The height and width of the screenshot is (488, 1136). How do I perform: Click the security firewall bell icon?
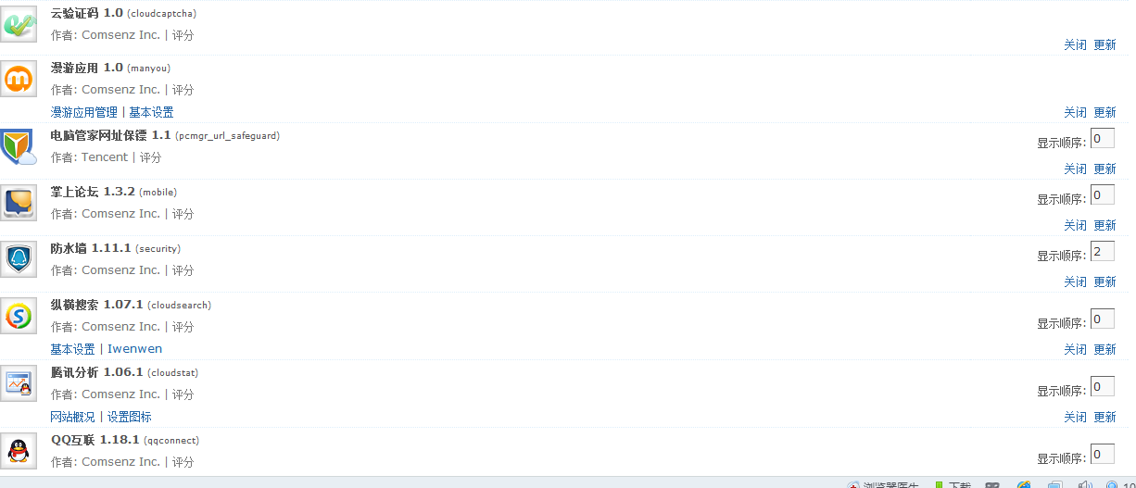point(19,258)
